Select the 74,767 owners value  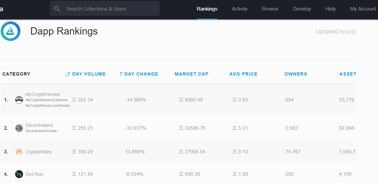tap(293, 152)
